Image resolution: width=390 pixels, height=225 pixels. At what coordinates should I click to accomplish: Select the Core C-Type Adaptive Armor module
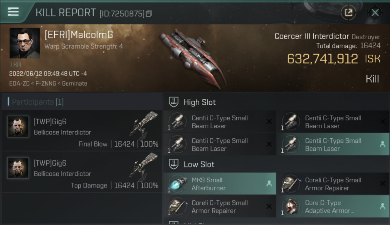(x=333, y=206)
